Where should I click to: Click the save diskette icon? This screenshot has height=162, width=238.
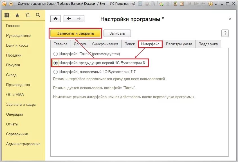click(140, 4)
